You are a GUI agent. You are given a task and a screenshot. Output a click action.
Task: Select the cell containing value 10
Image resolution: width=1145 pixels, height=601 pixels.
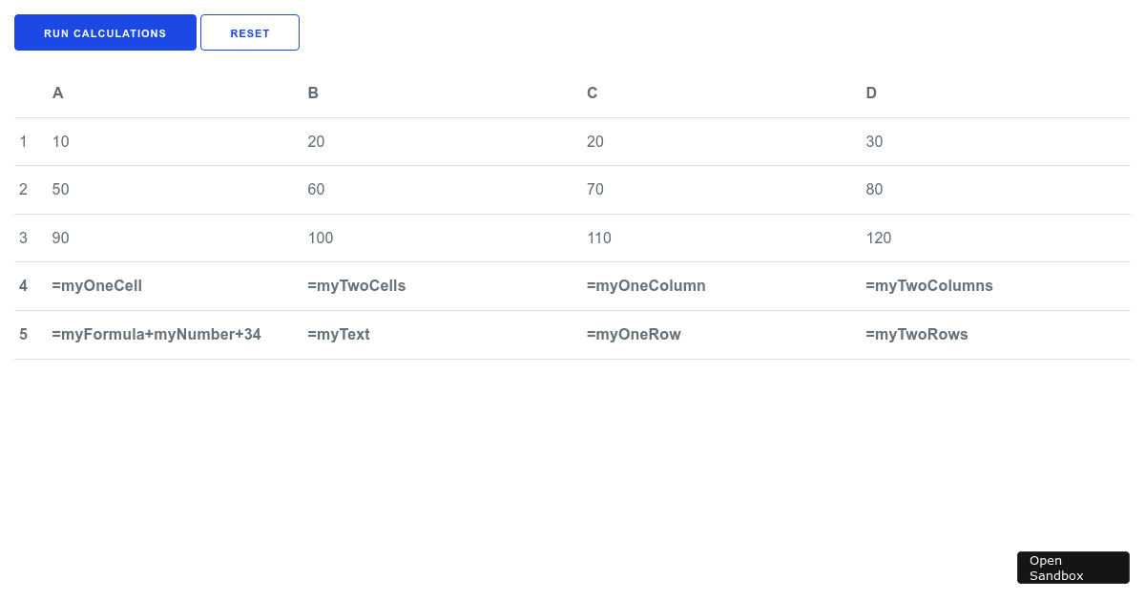coord(60,141)
